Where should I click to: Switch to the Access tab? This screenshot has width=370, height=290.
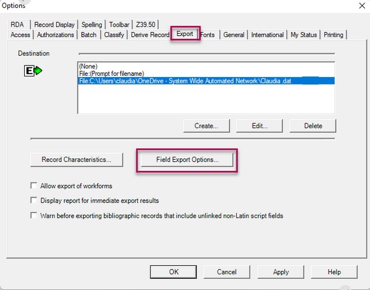20,35
